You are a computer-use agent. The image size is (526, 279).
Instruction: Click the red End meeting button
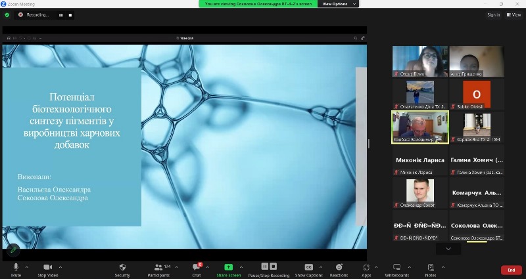click(x=512, y=270)
